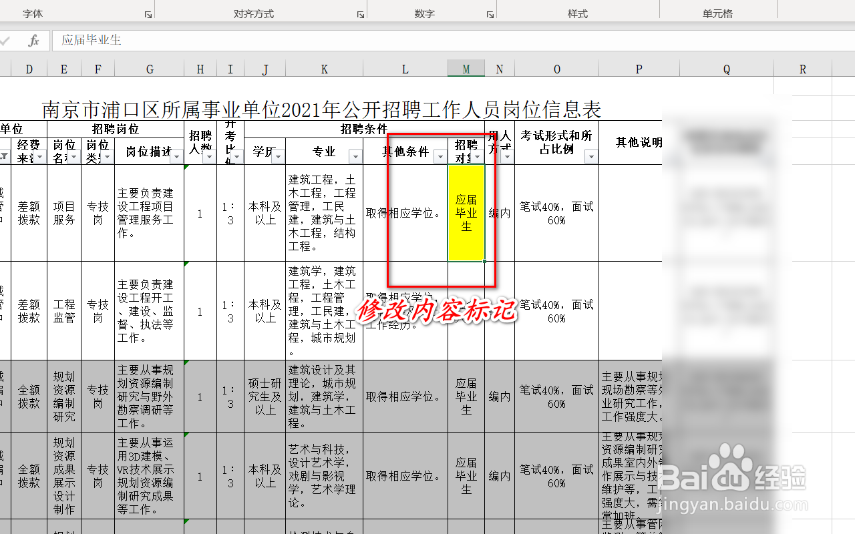Image resolution: width=855 pixels, height=534 pixels.
Task: Click the 项目服务 job name cell
Action: 64,213
